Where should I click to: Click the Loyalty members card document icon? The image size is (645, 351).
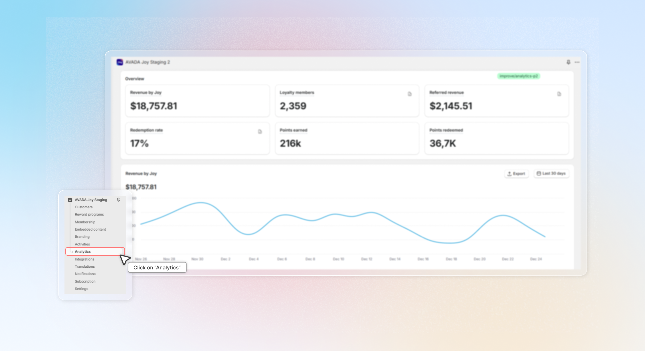pos(410,94)
